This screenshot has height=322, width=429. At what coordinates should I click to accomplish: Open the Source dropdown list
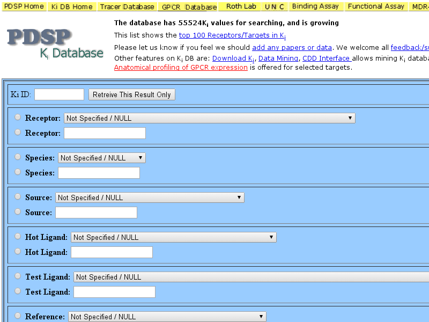point(150,197)
